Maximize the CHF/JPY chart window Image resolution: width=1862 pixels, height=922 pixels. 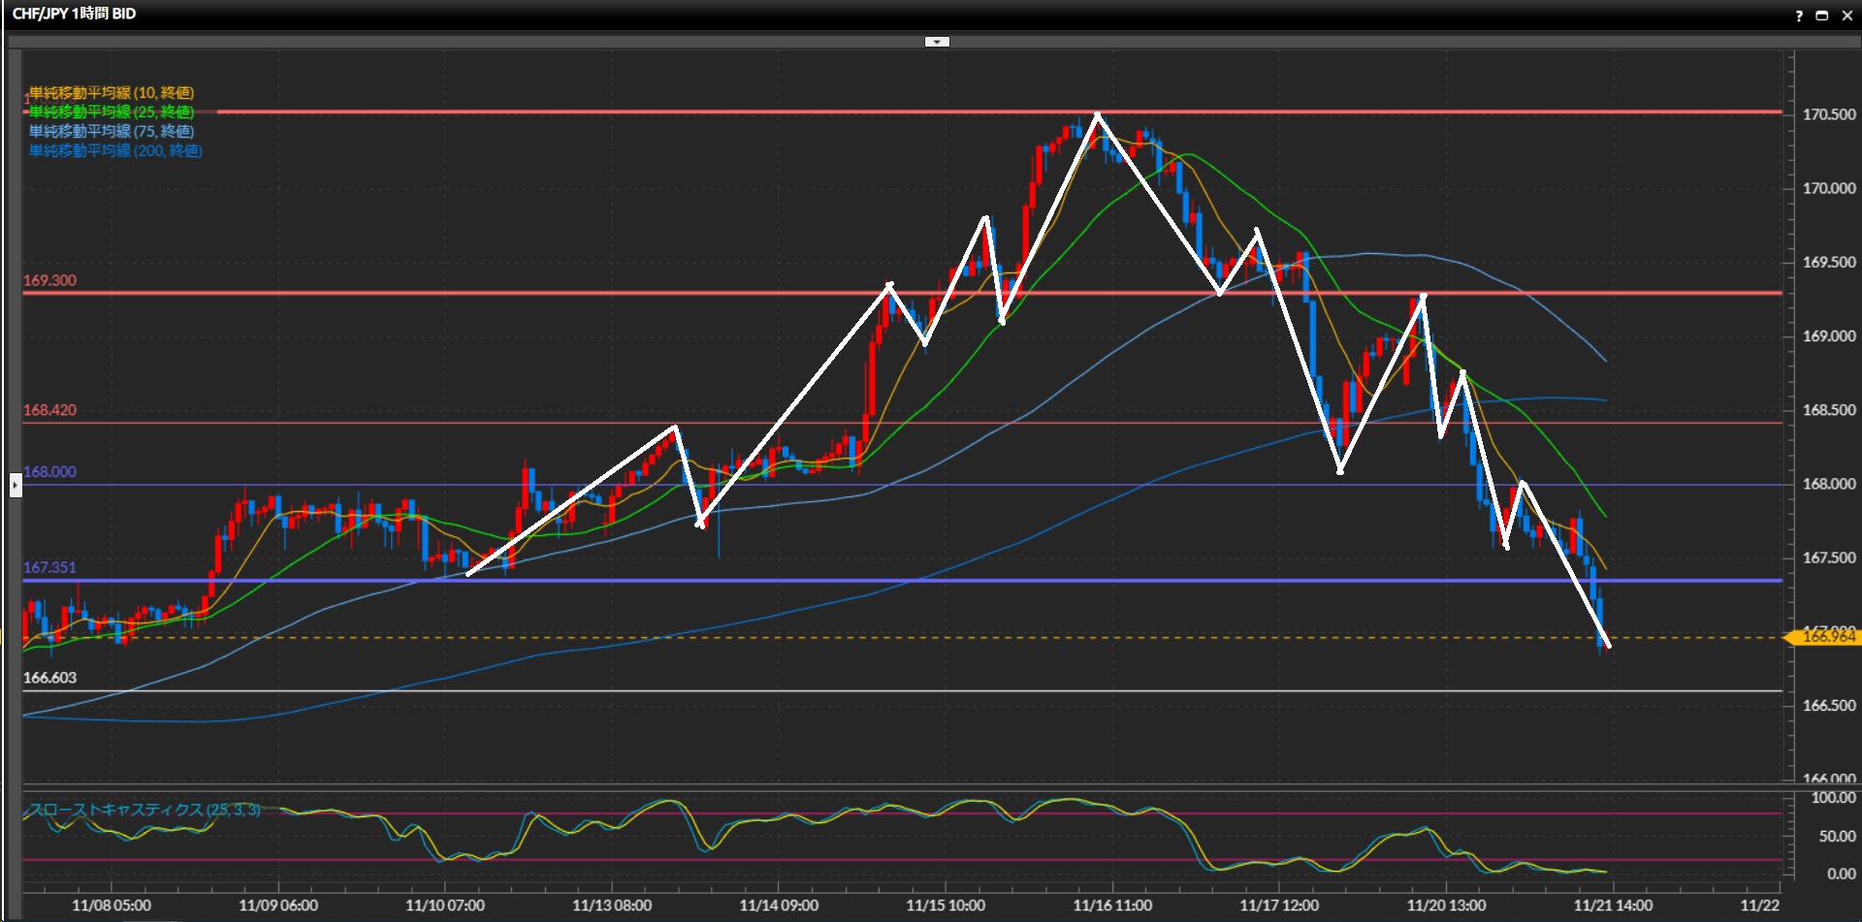point(1821,16)
